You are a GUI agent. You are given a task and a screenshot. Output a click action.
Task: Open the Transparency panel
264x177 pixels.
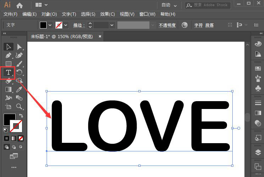pyautogui.click(x=258, y=123)
